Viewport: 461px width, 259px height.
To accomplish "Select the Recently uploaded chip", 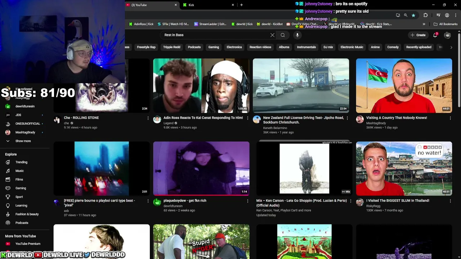I will 419,47.
